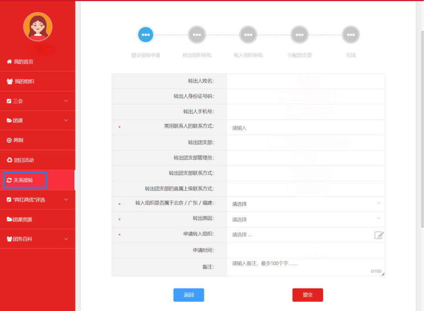Click the 转出组织审批 step circle

[197, 34]
